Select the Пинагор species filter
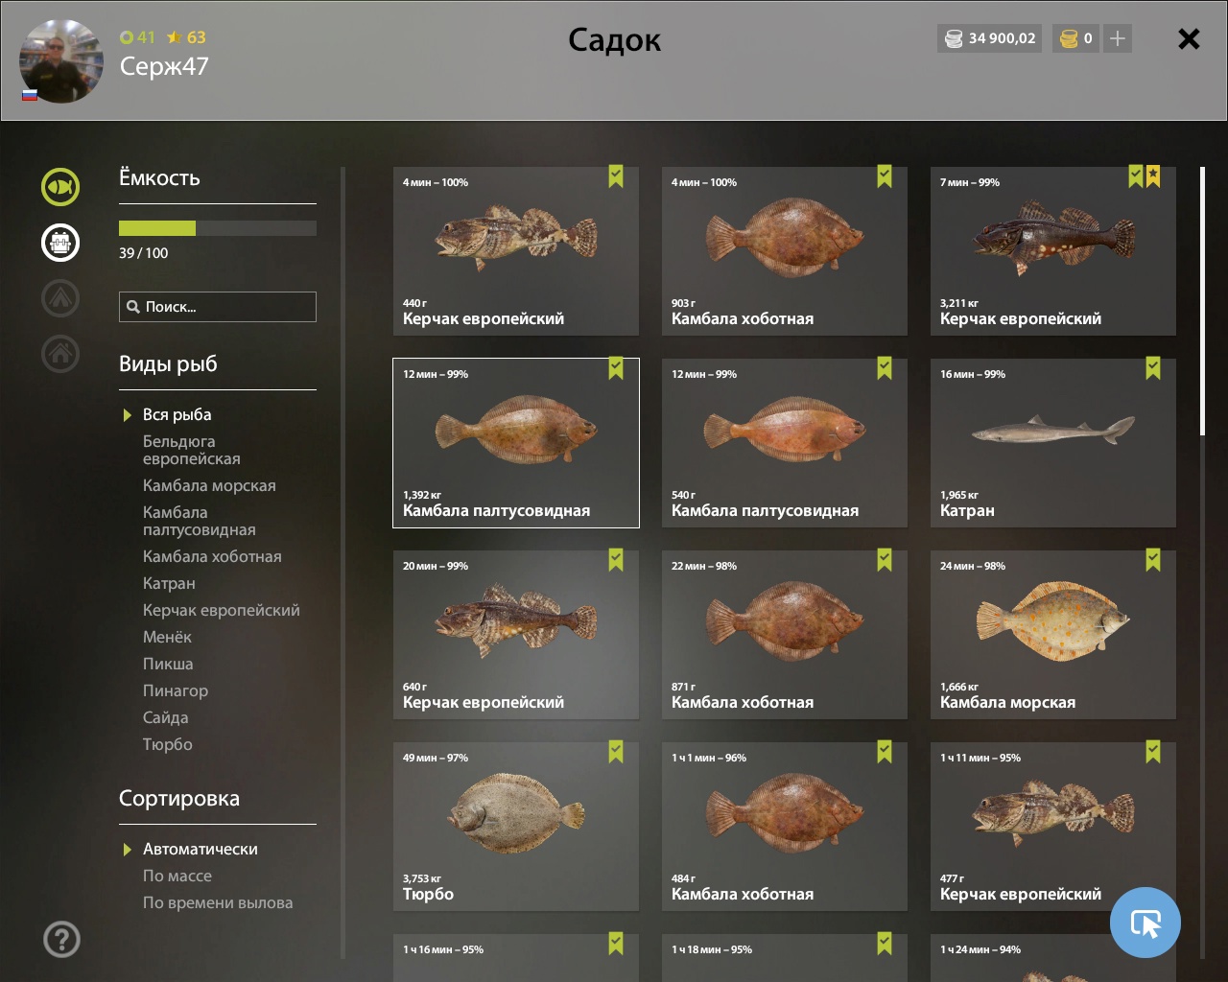 coord(176,690)
